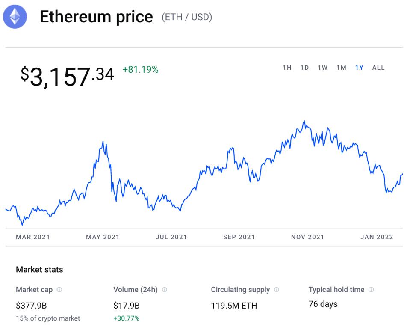This screenshot has width=410, height=327.
Task: Click info icon next to Circulating supply
Action: click(277, 290)
